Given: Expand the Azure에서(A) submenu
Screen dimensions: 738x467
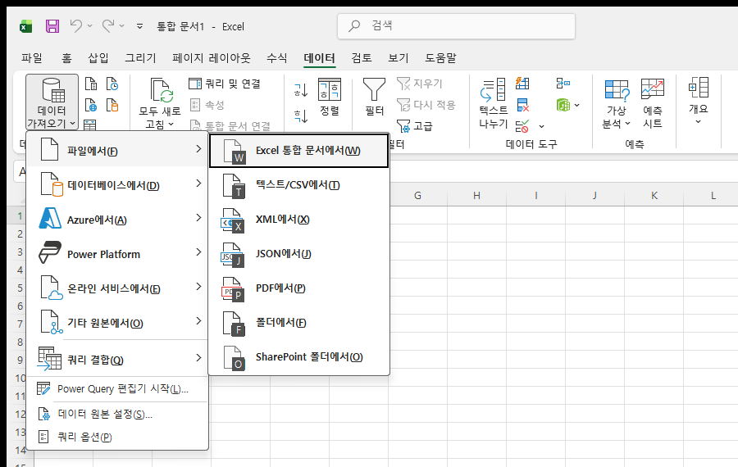Looking at the screenshot, I should point(117,220).
